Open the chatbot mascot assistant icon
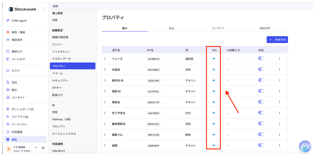315x154 pixels. pos(305,146)
